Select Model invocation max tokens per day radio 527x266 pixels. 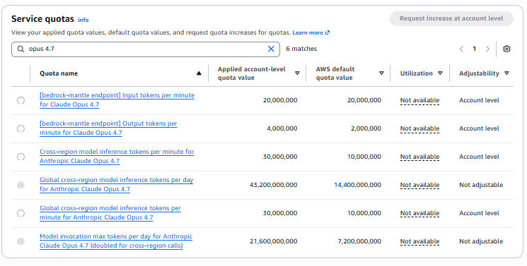(21, 241)
